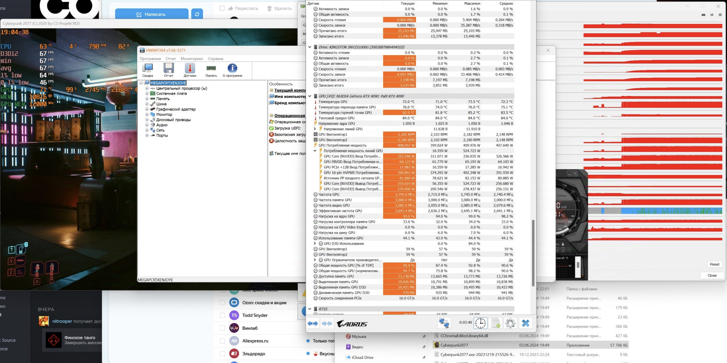Expand Центральный процессор tree node
The width and height of the screenshot is (727, 363).
(147, 88)
